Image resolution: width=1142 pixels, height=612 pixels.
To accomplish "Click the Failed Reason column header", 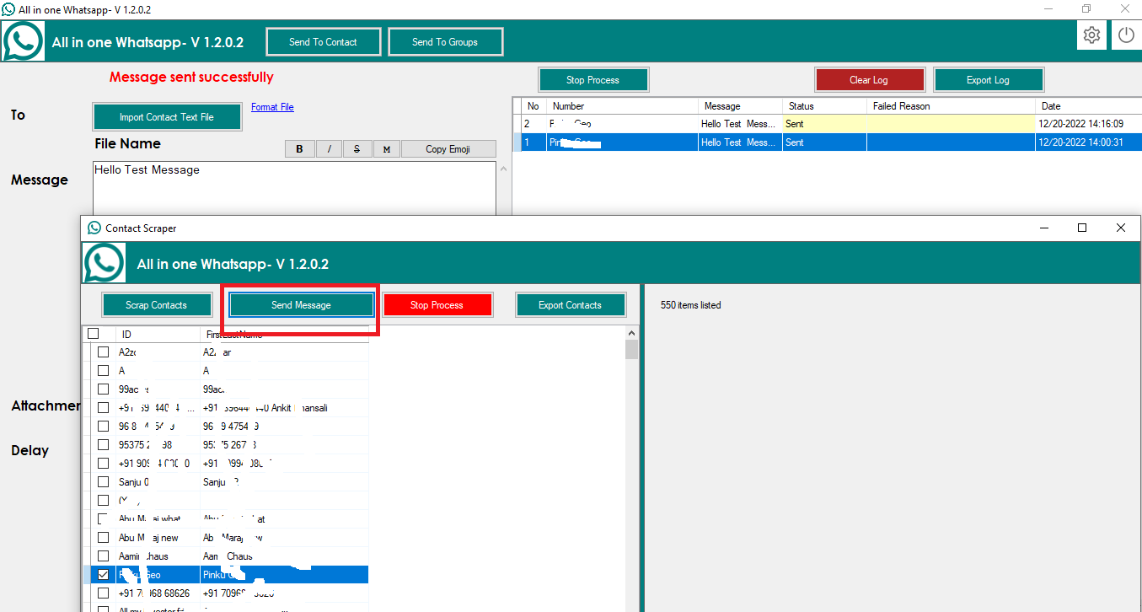I will point(952,106).
